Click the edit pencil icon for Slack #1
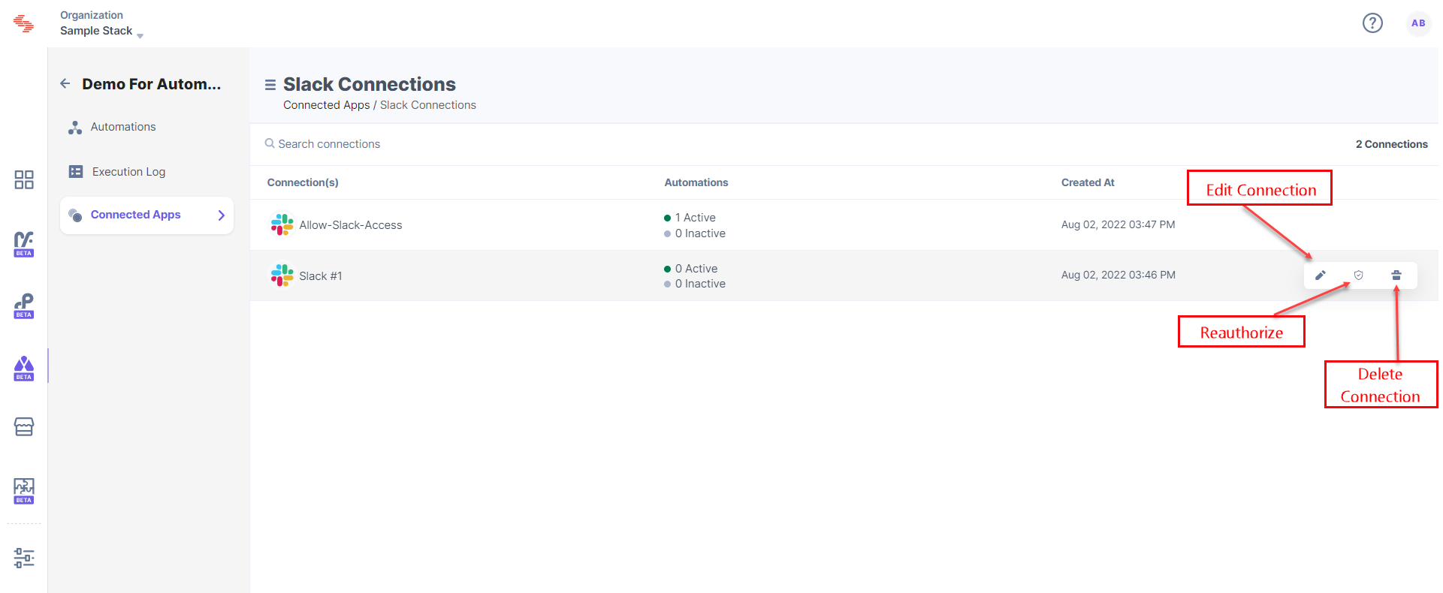Screen dimensions: 1443x593 [1321, 275]
